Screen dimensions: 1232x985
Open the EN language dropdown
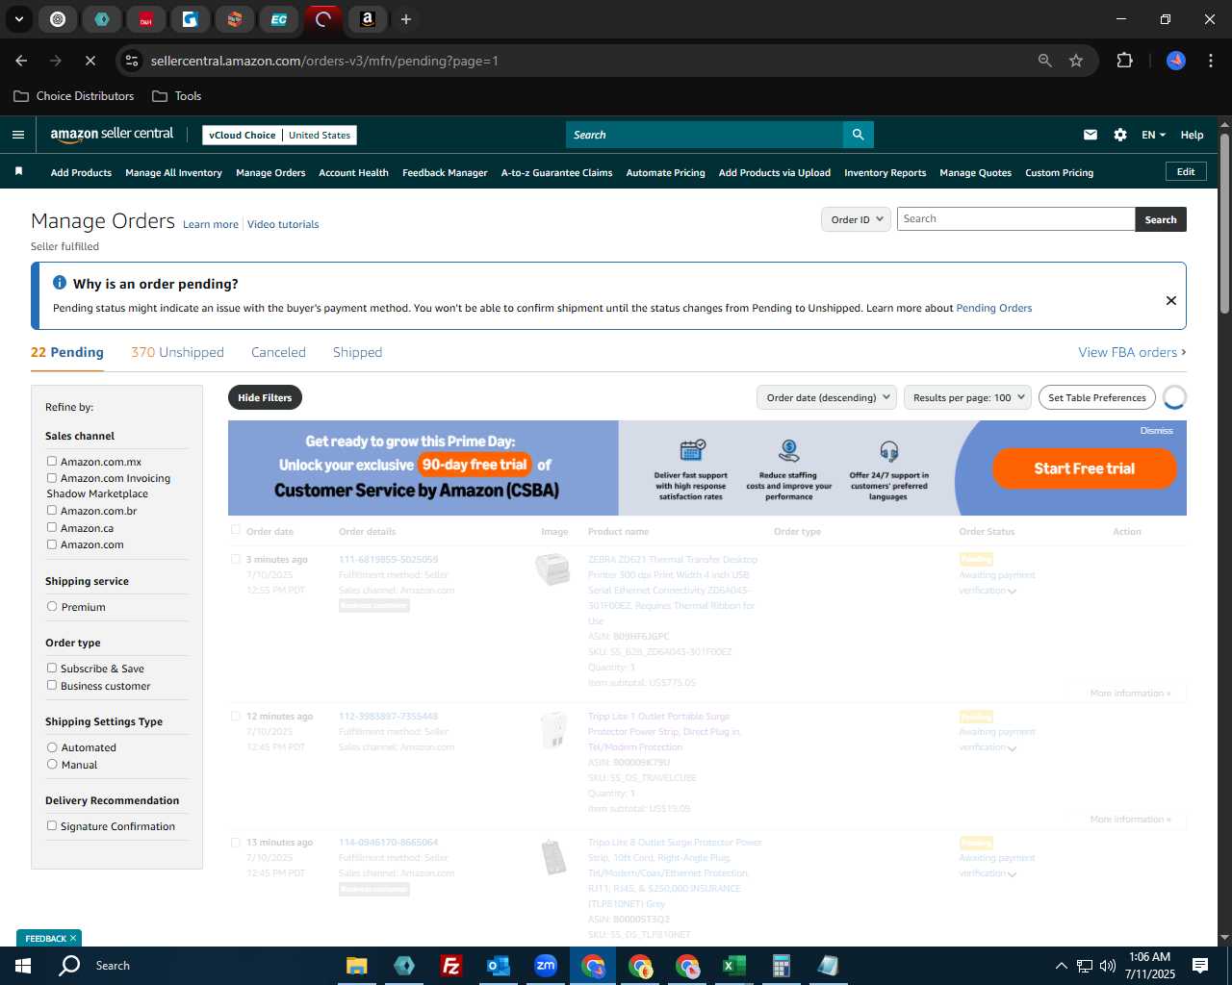click(x=1153, y=135)
